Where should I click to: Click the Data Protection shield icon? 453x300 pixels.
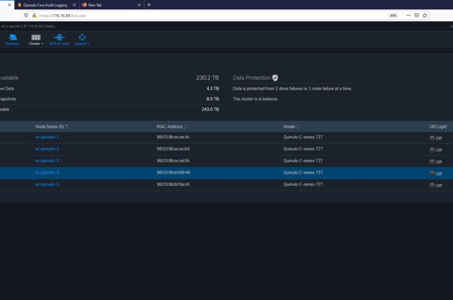coord(275,78)
